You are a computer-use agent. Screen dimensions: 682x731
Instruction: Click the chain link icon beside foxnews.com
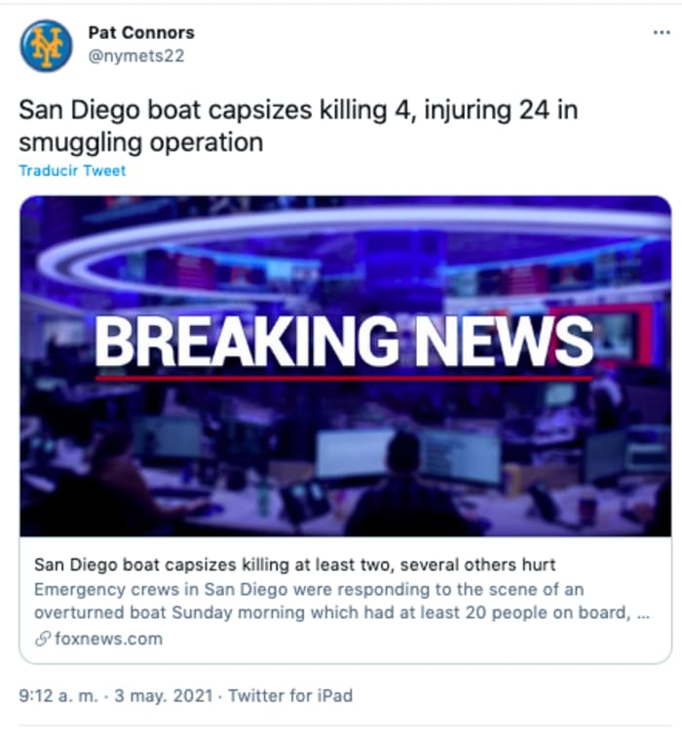43,639
